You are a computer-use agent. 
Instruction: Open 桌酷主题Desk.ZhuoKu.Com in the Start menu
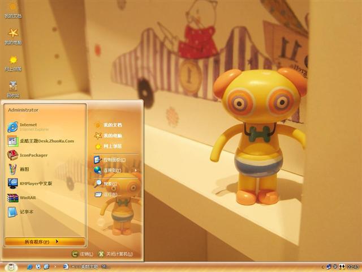pos(41,141)
